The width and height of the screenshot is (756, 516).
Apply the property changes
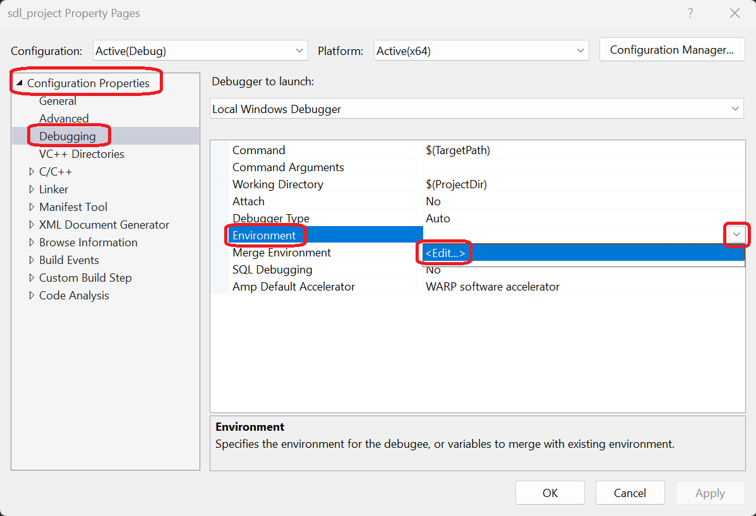coord(710,493)
